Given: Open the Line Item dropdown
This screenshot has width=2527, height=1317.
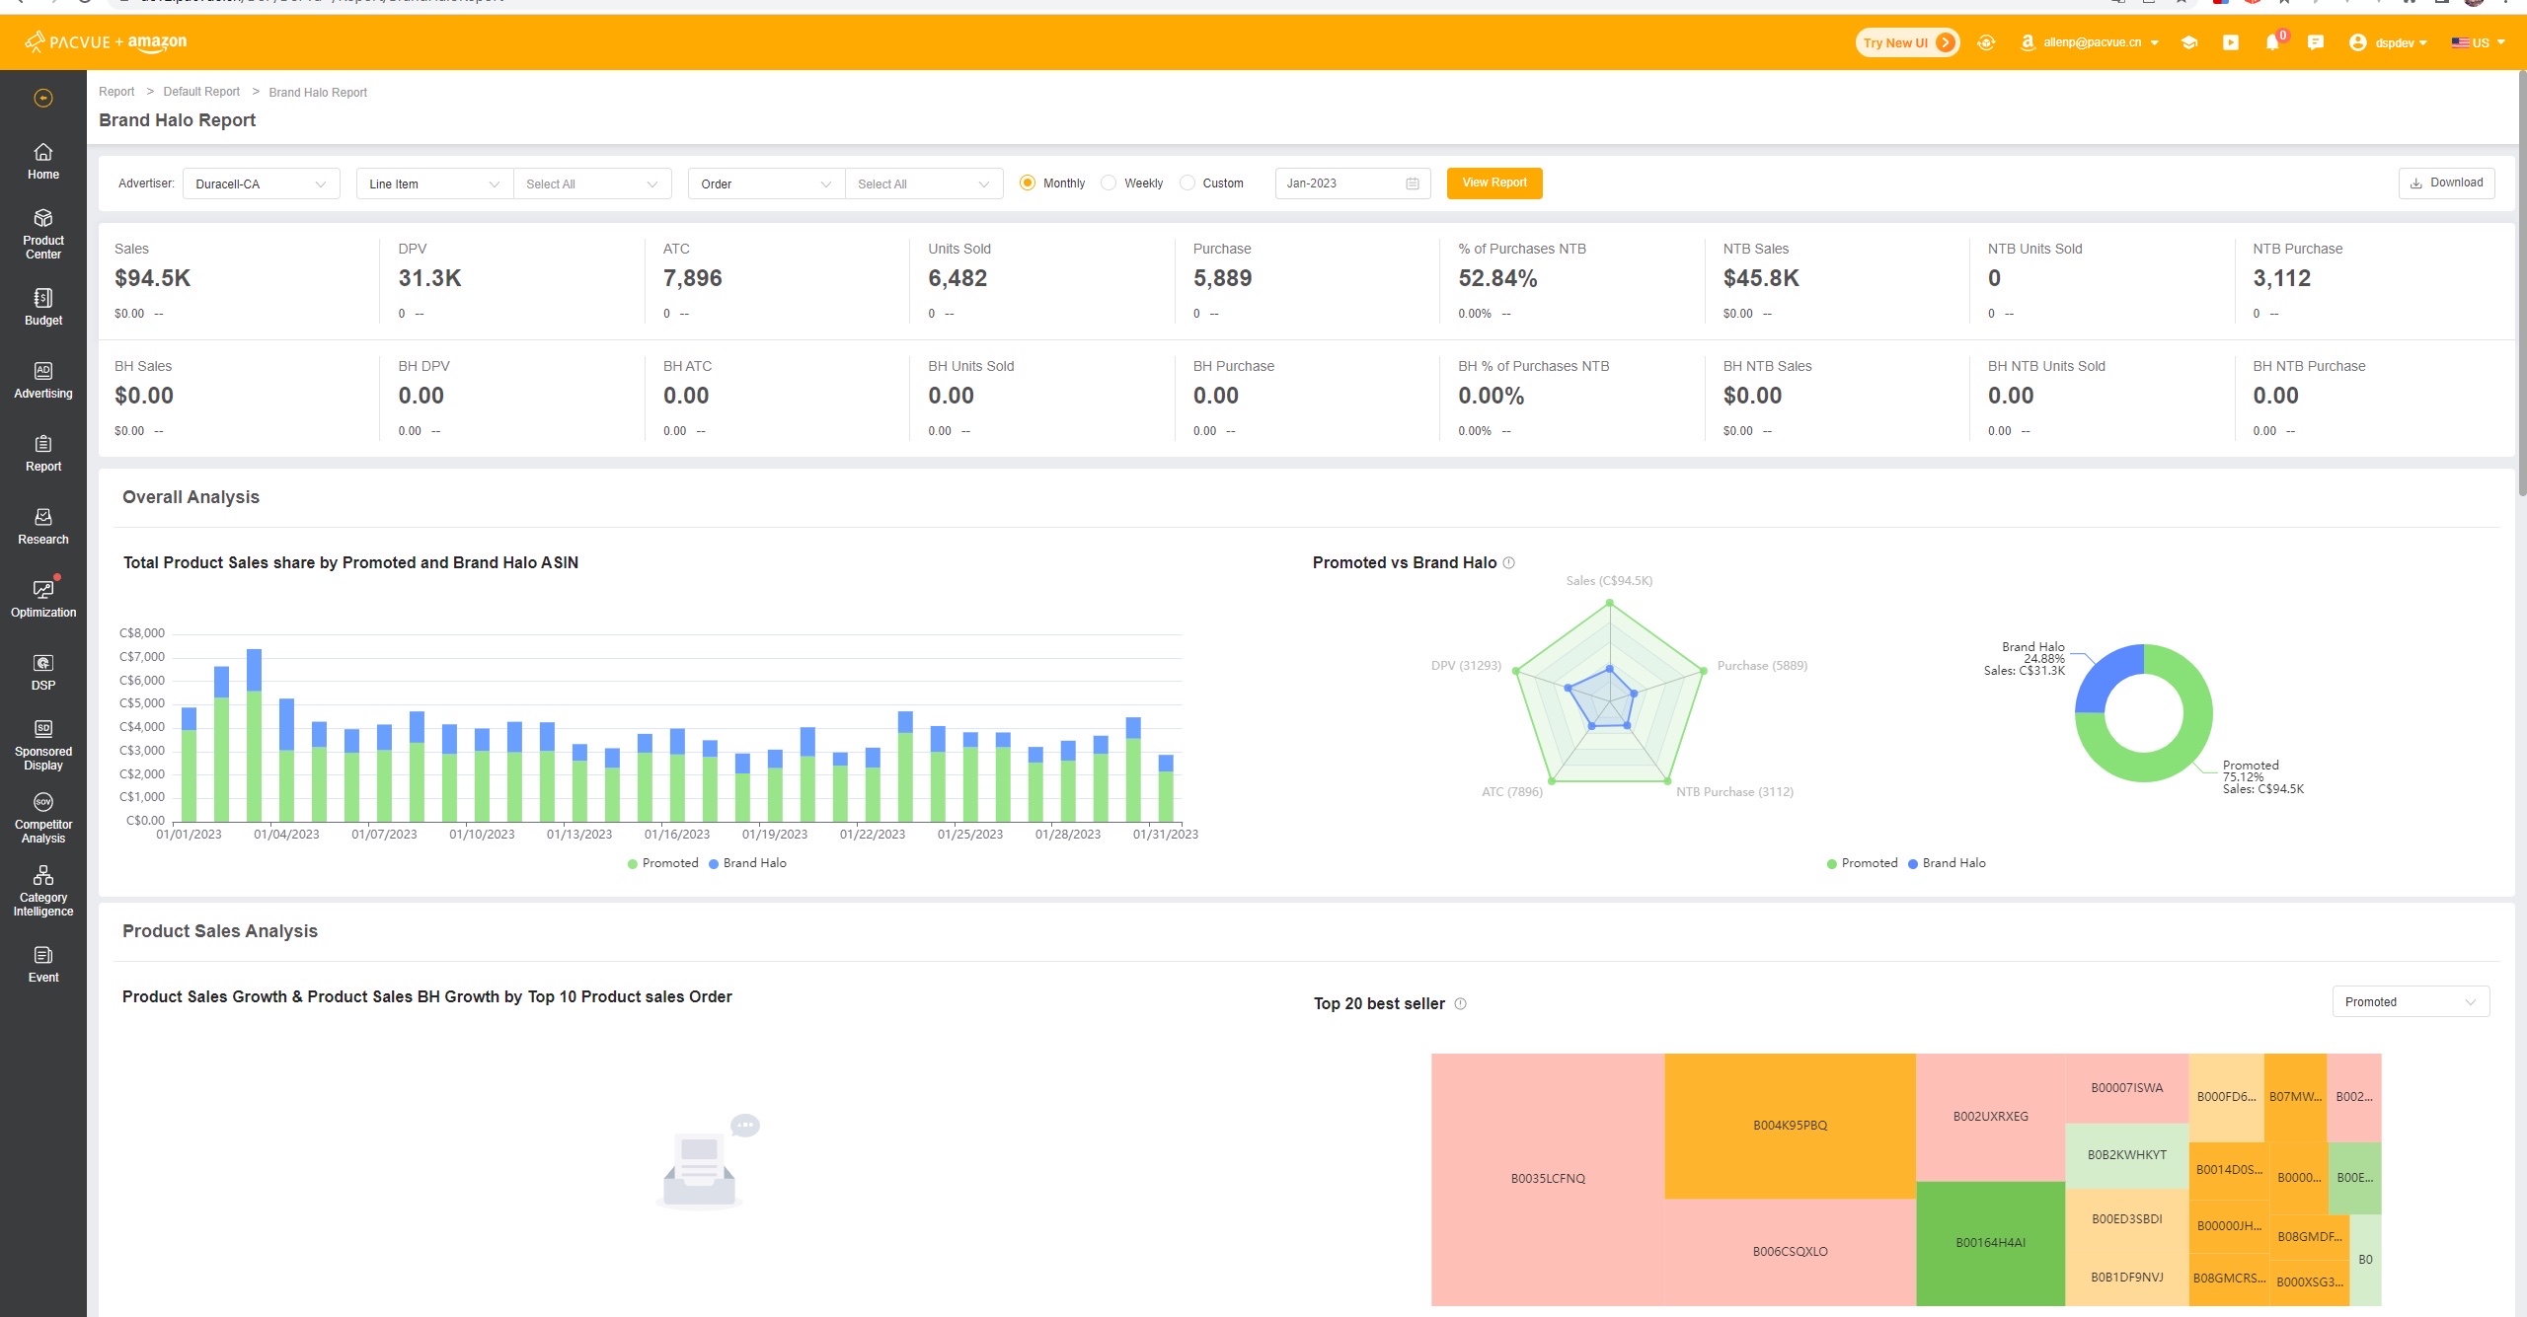Looking at the screenshot, I should tap(434, 183).
